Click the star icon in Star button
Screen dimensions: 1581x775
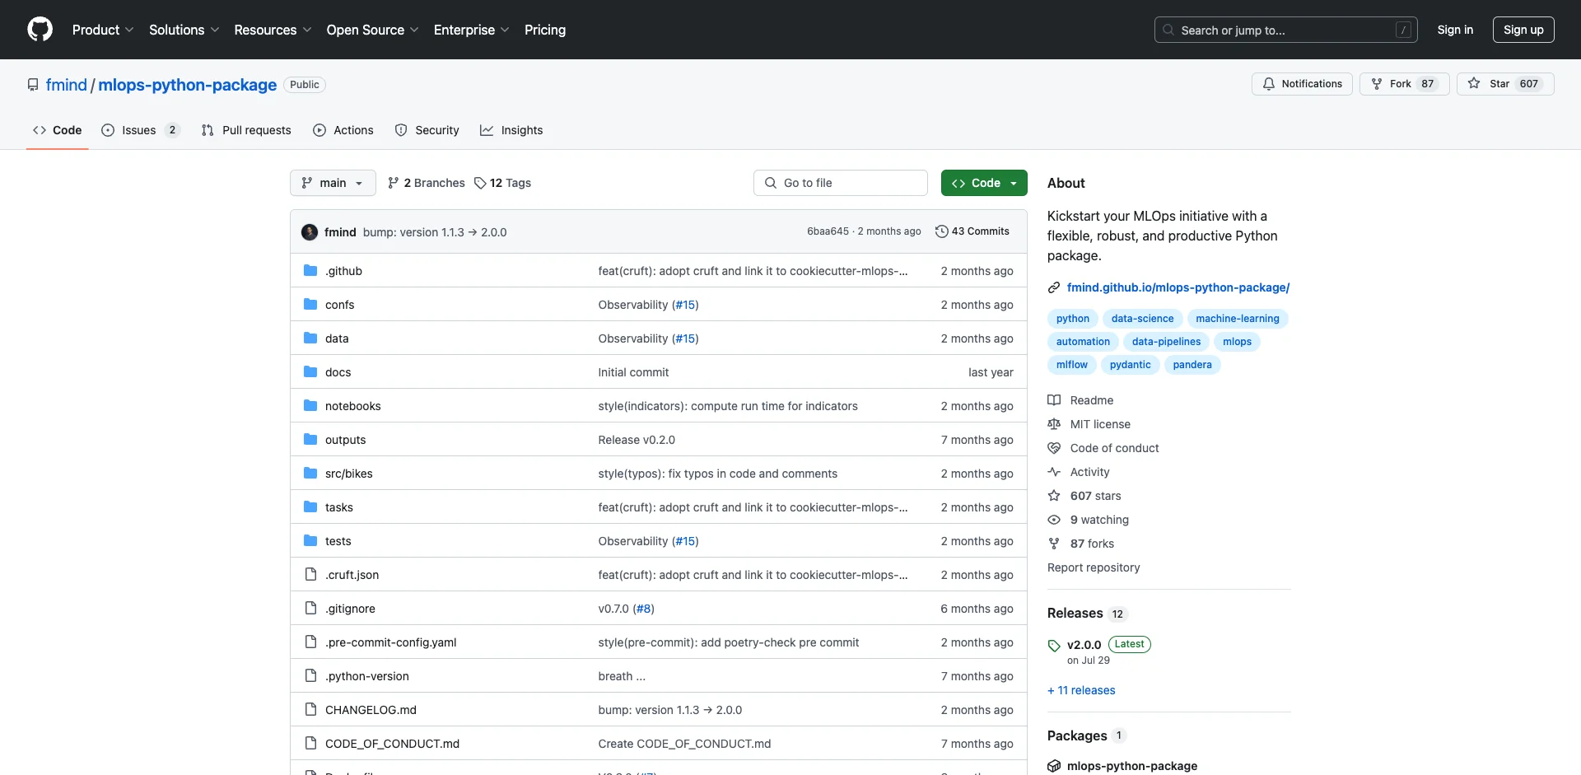1474,84
